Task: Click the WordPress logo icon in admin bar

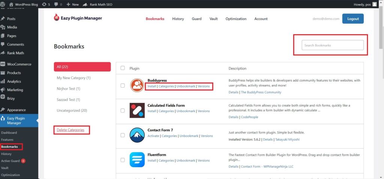Action: (x=3, y=4)
